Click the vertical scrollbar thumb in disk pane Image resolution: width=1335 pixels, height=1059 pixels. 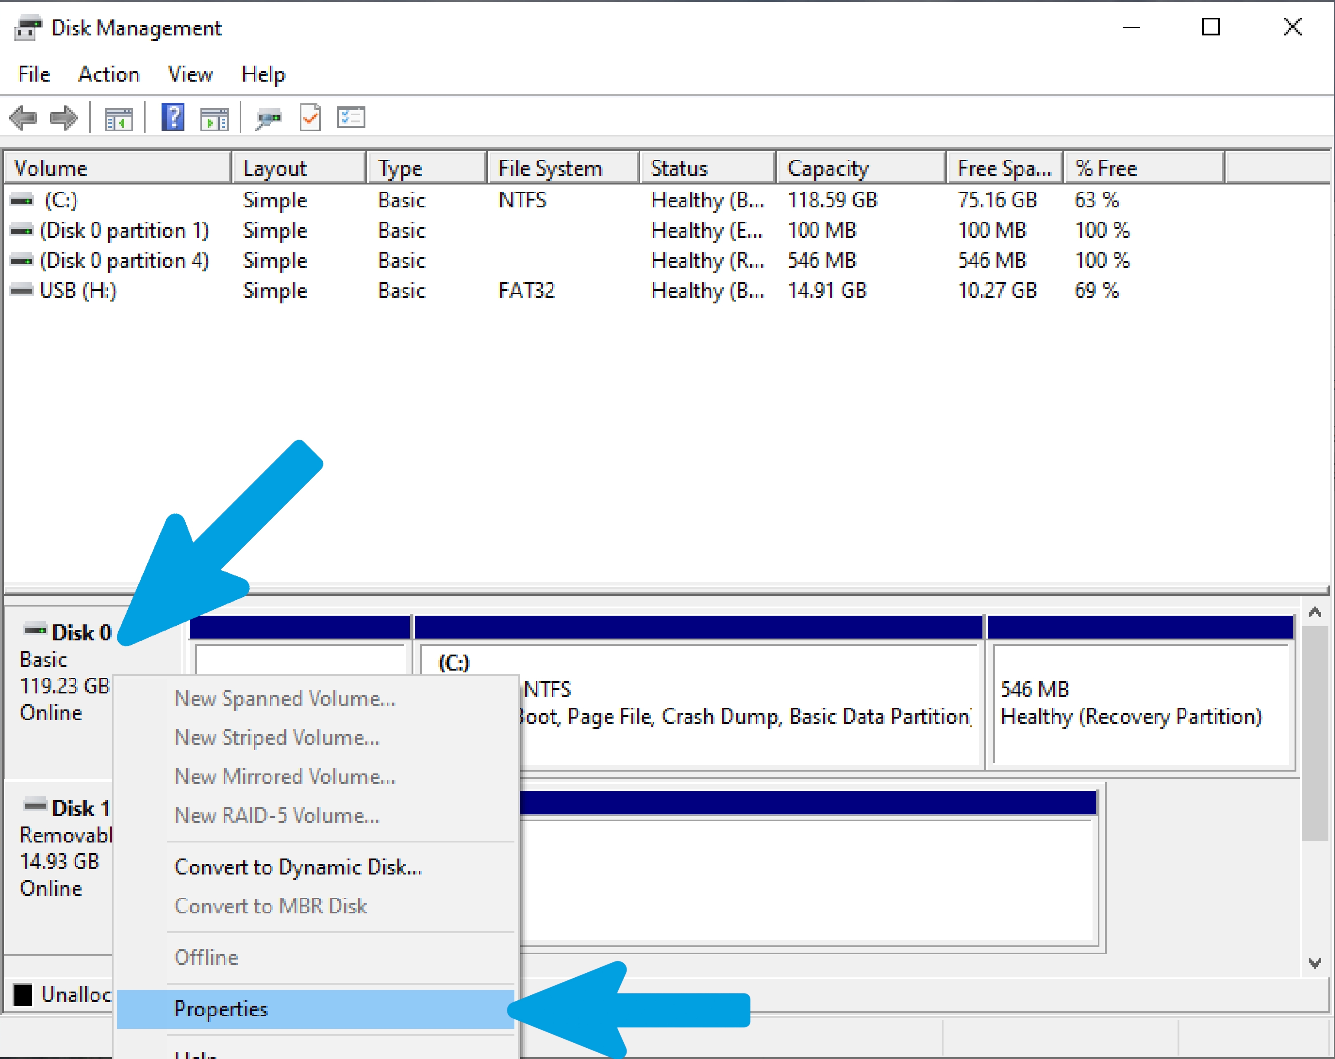(x=1315, y=734)
